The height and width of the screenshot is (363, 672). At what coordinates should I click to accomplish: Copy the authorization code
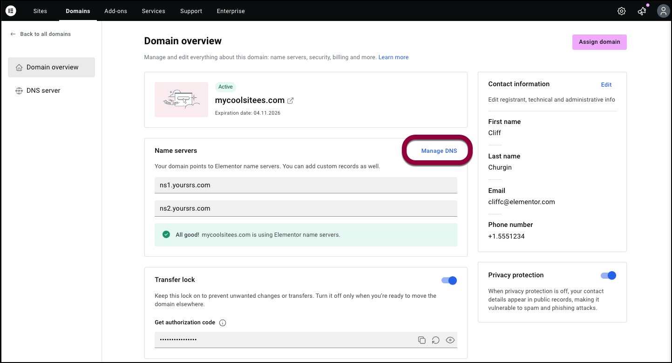click(x=421, y=340)
